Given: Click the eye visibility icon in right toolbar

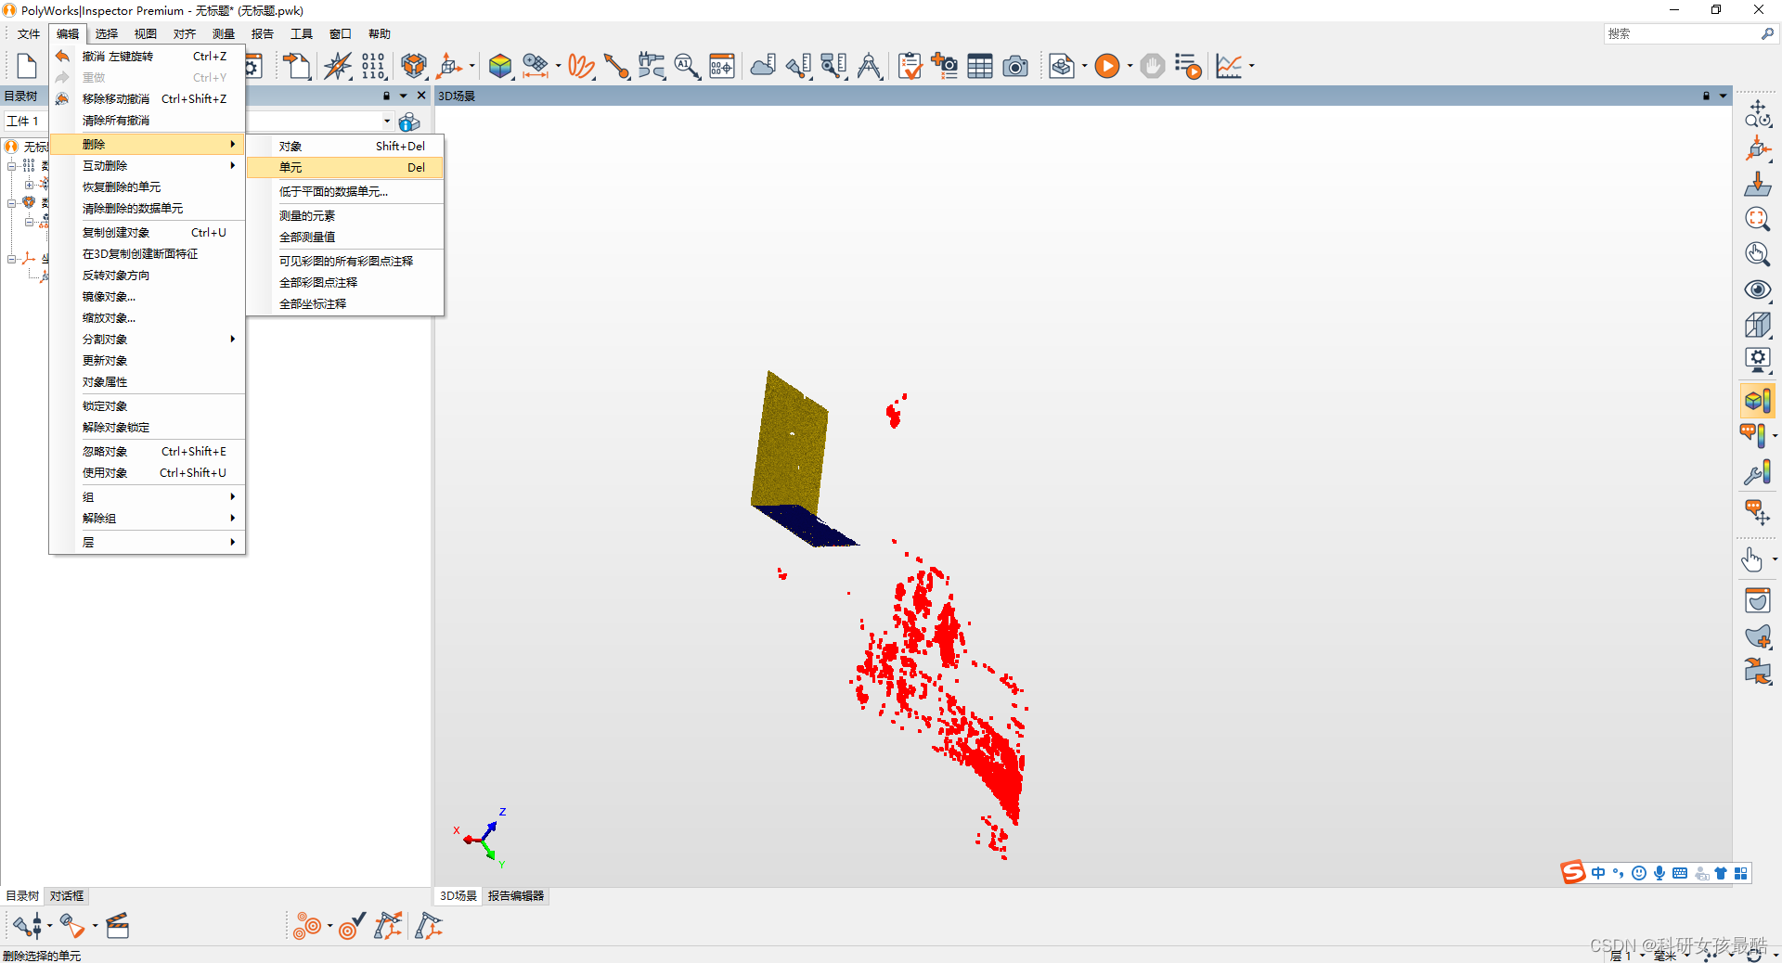Looking at the screenshot, I should point(1758,289).
